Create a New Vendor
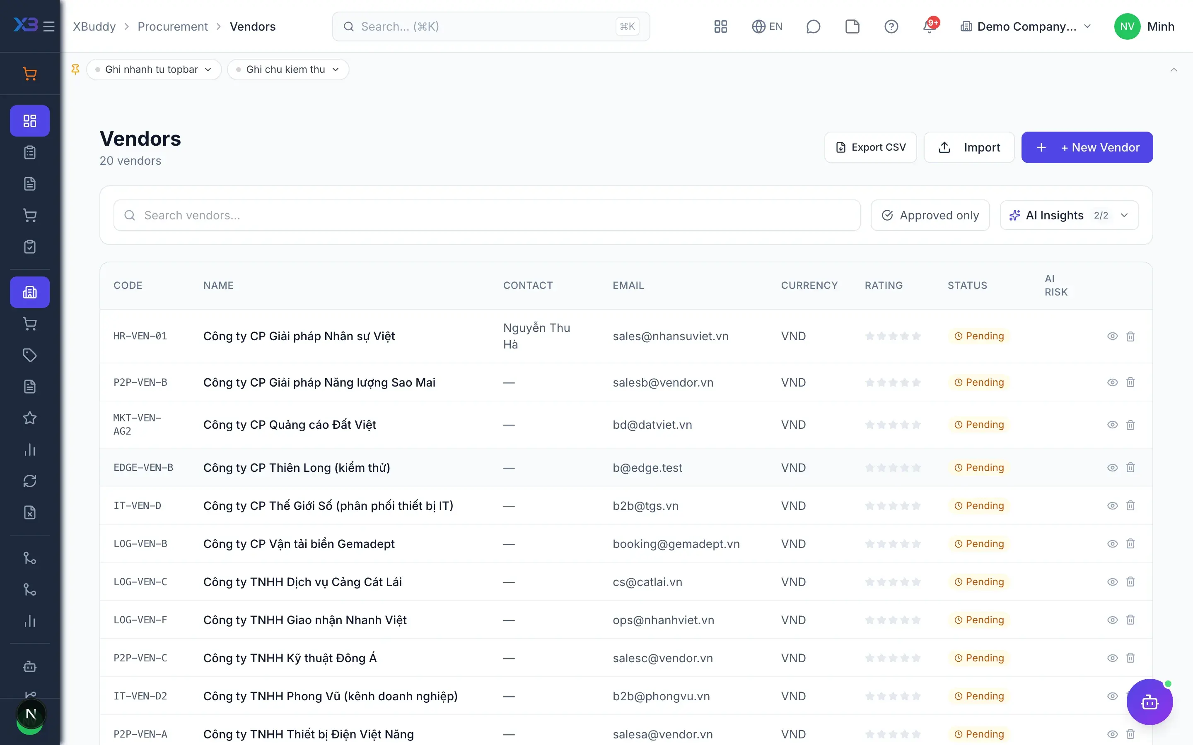The image size is (1193, 745). click(1087, 147)
